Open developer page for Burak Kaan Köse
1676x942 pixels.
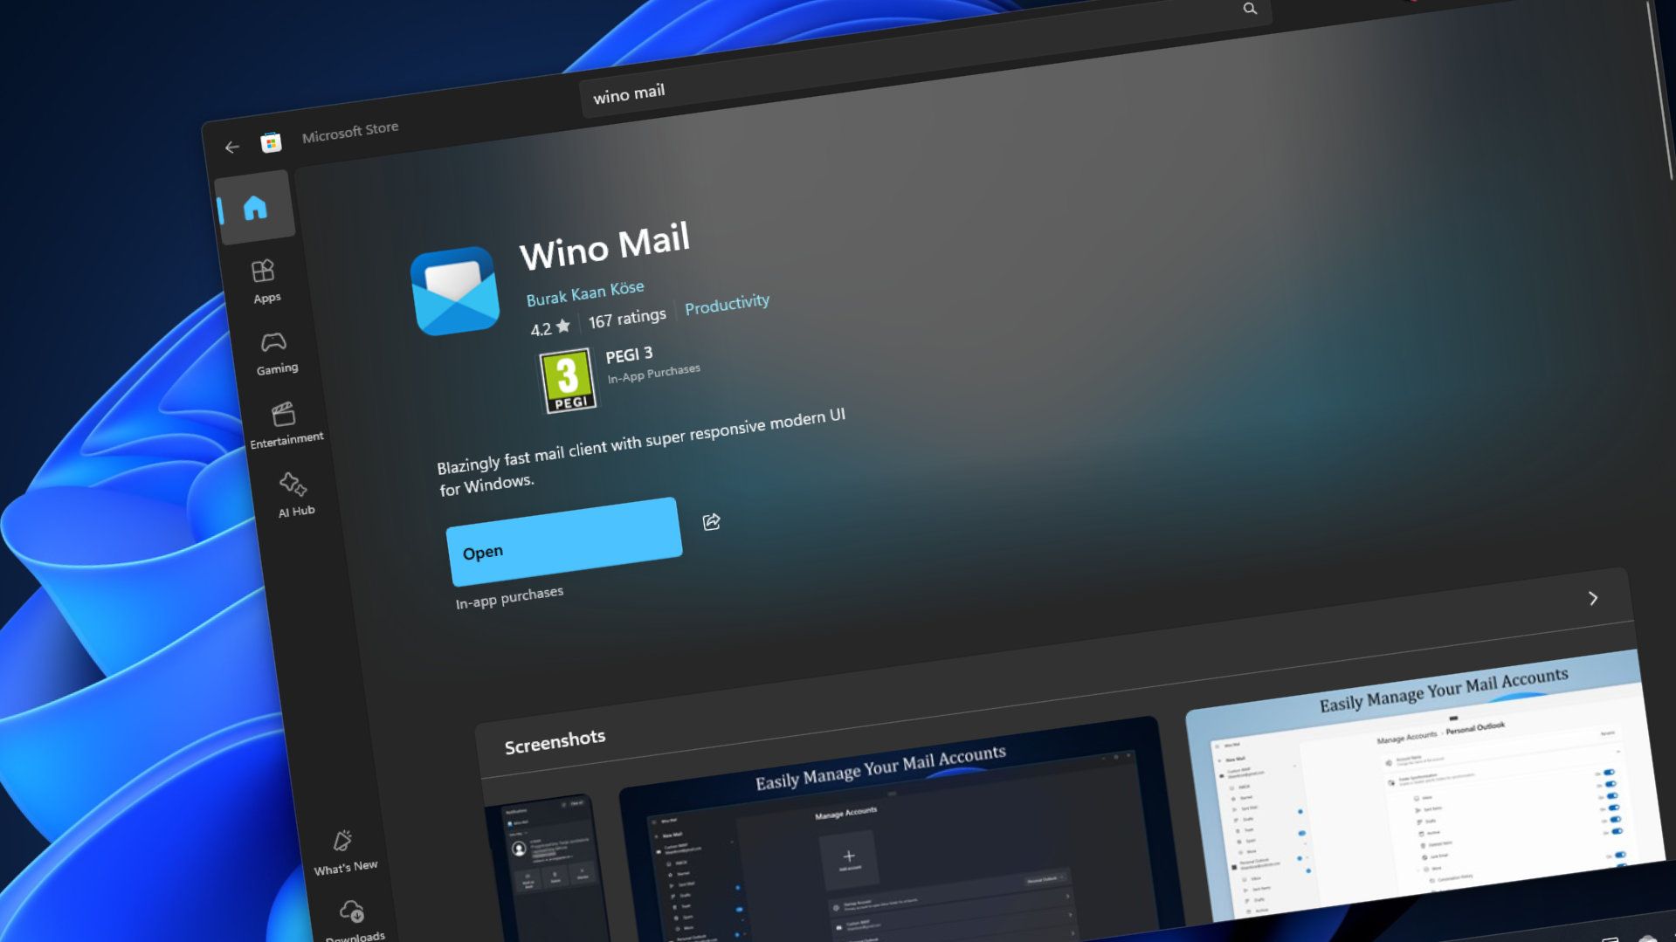[586, 291]
